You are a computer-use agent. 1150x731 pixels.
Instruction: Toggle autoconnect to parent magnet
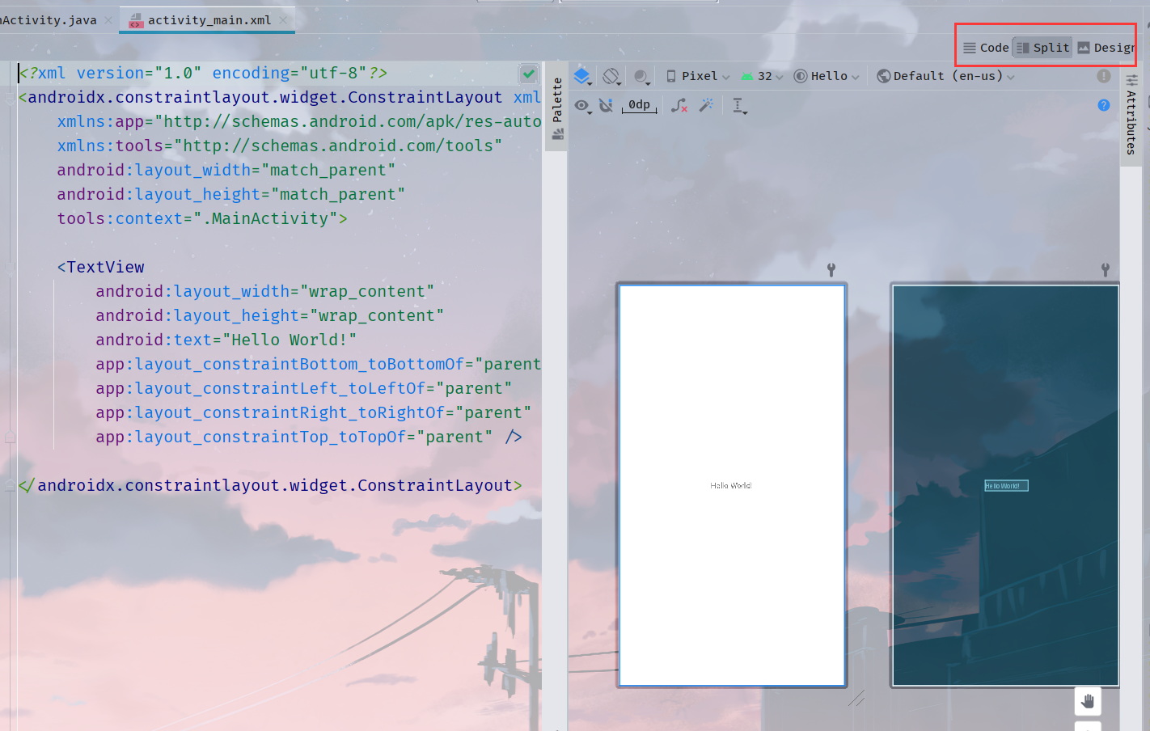(x=606, y=105)
